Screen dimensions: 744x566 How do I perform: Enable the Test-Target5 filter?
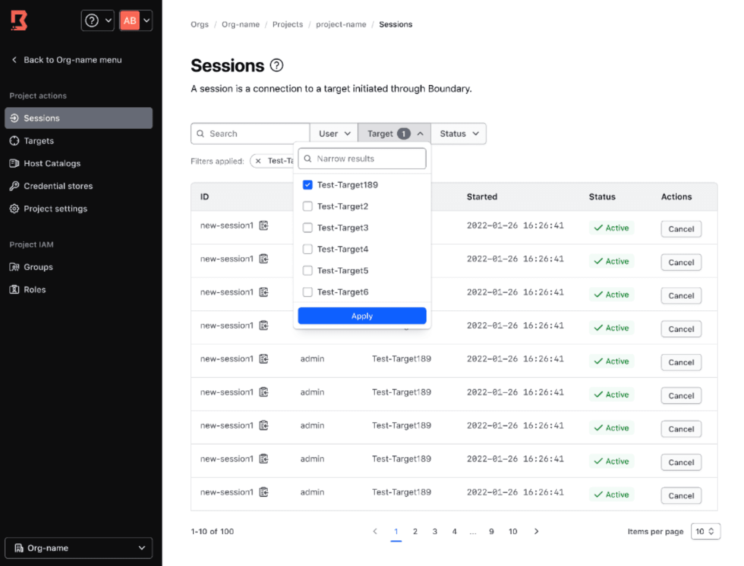tap(307, 270)
